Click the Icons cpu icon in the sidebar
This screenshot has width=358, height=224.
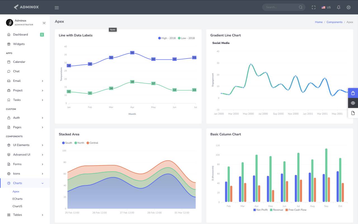pyautogui.click(x=9, y=174)
